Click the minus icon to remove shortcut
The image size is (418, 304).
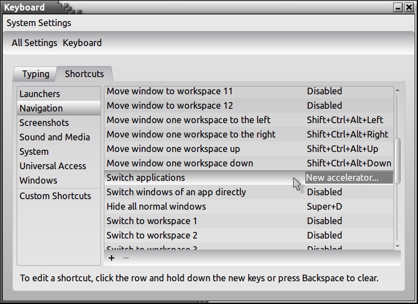126,258
